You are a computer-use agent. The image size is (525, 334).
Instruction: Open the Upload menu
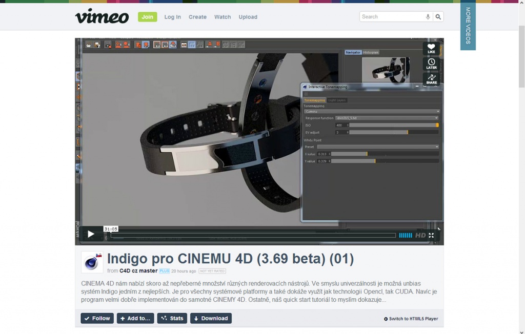click(248, 17)
